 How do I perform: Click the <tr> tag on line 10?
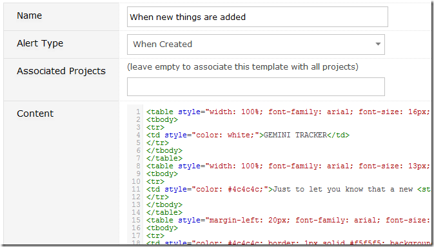pyautogui.click(x=155, y=182)
